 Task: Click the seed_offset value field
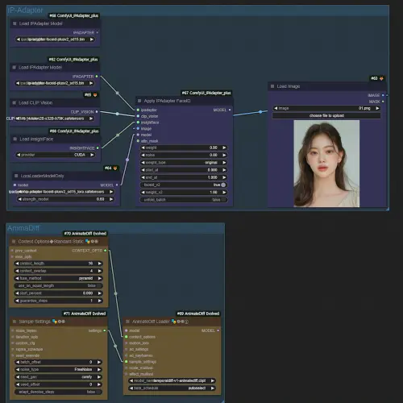pos(58,384)
